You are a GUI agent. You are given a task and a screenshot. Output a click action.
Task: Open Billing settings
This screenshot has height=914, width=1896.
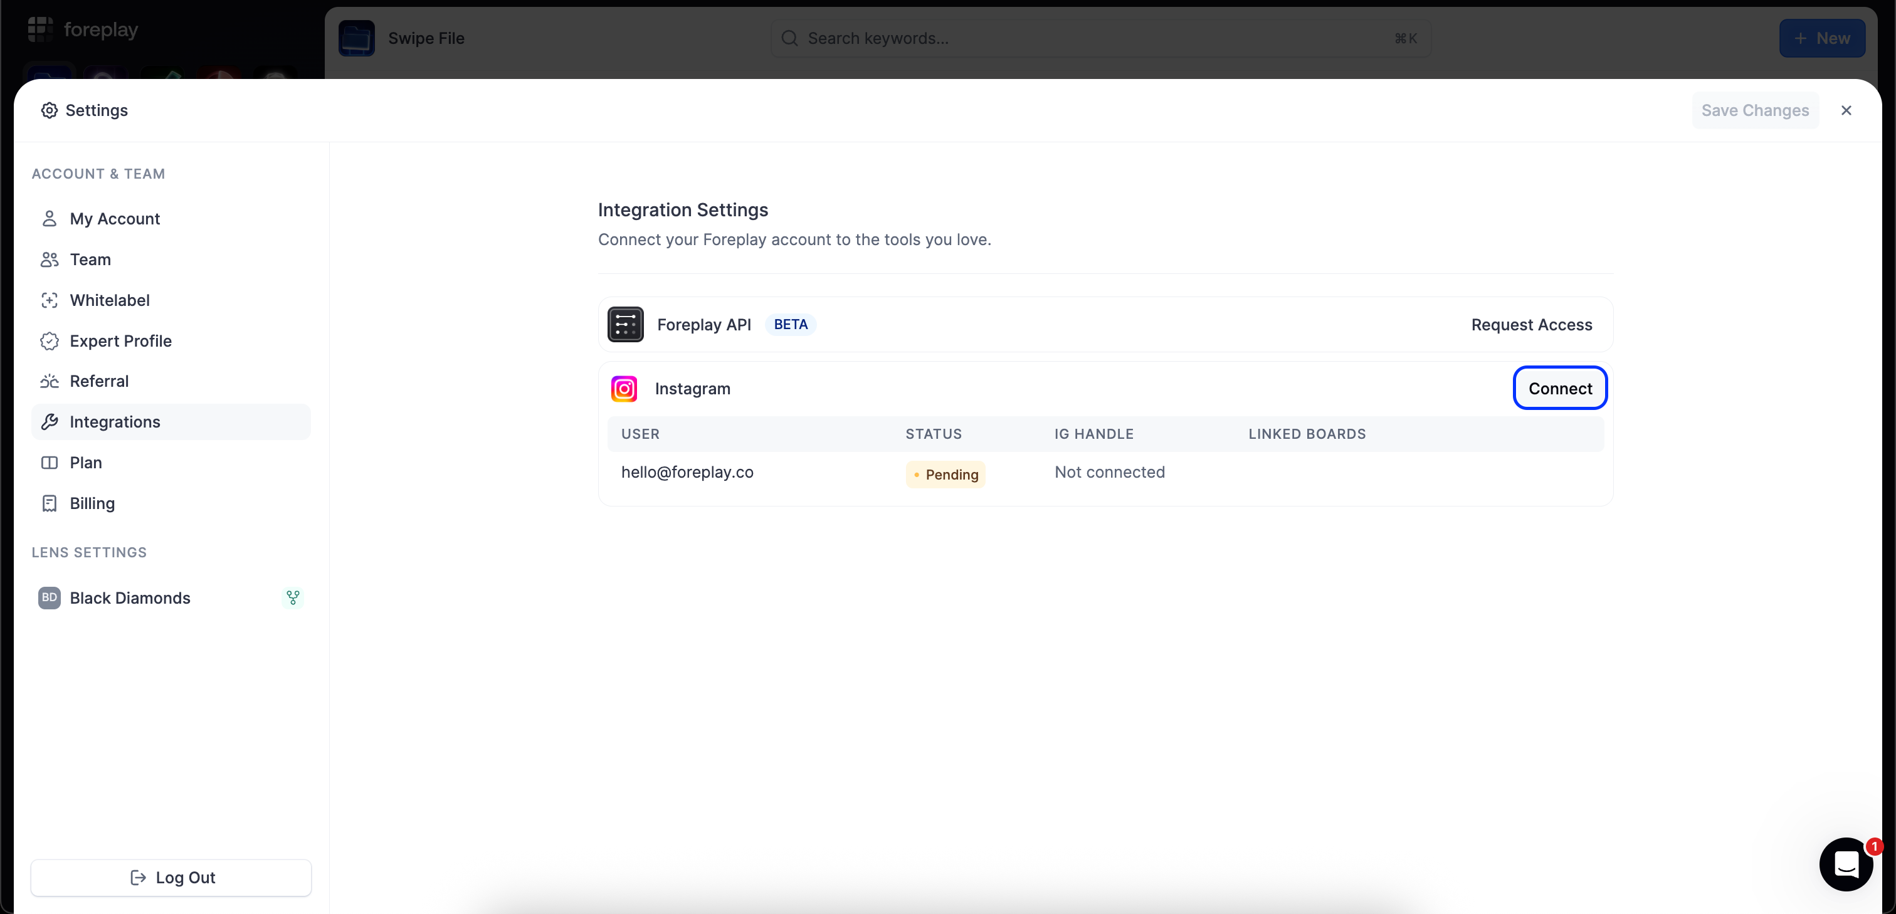171,503
